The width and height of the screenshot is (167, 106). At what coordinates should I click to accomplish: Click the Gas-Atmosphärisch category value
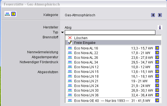[x=80, y=15]
